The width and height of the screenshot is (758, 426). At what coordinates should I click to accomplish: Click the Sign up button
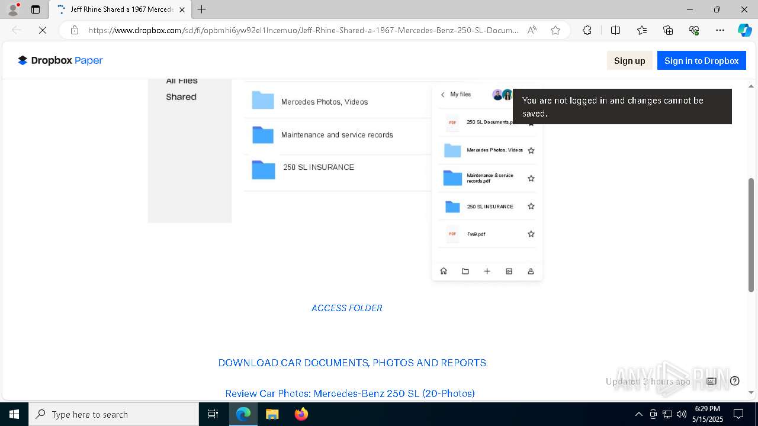coord(629,60)
